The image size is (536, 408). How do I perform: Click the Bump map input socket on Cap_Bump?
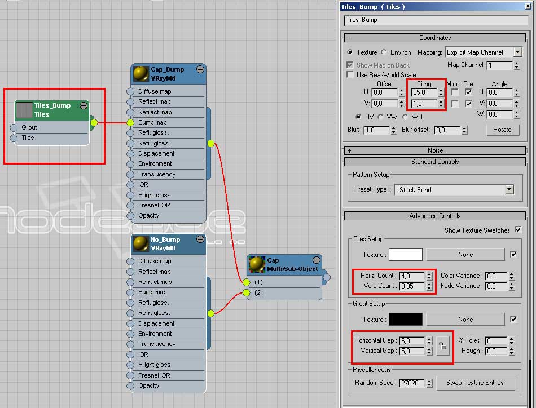(x=130, y=122)
